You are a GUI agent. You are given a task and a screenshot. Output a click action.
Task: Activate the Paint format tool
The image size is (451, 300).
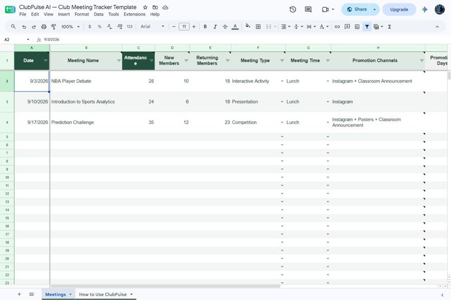pos(54,27)
